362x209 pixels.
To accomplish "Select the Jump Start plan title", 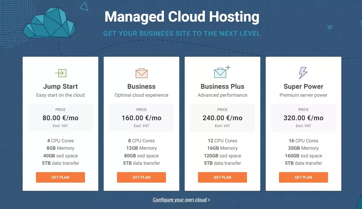I will coord(60,86).
